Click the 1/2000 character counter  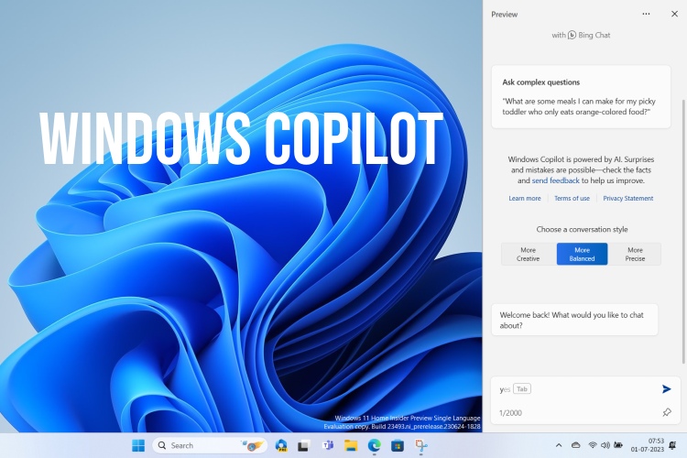coord(510,413)
